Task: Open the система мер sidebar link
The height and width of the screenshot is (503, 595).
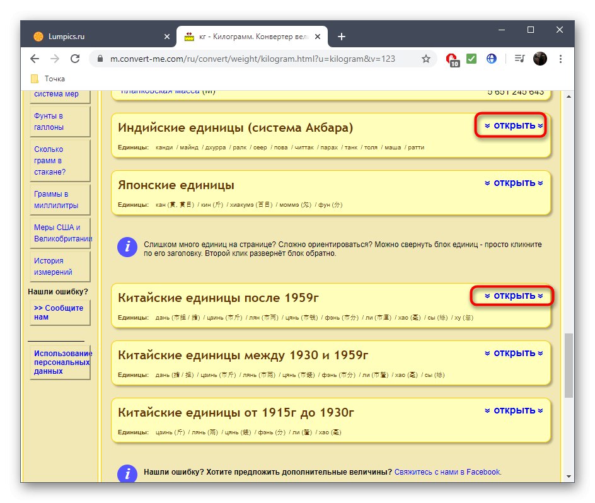Action: [56, 94]
